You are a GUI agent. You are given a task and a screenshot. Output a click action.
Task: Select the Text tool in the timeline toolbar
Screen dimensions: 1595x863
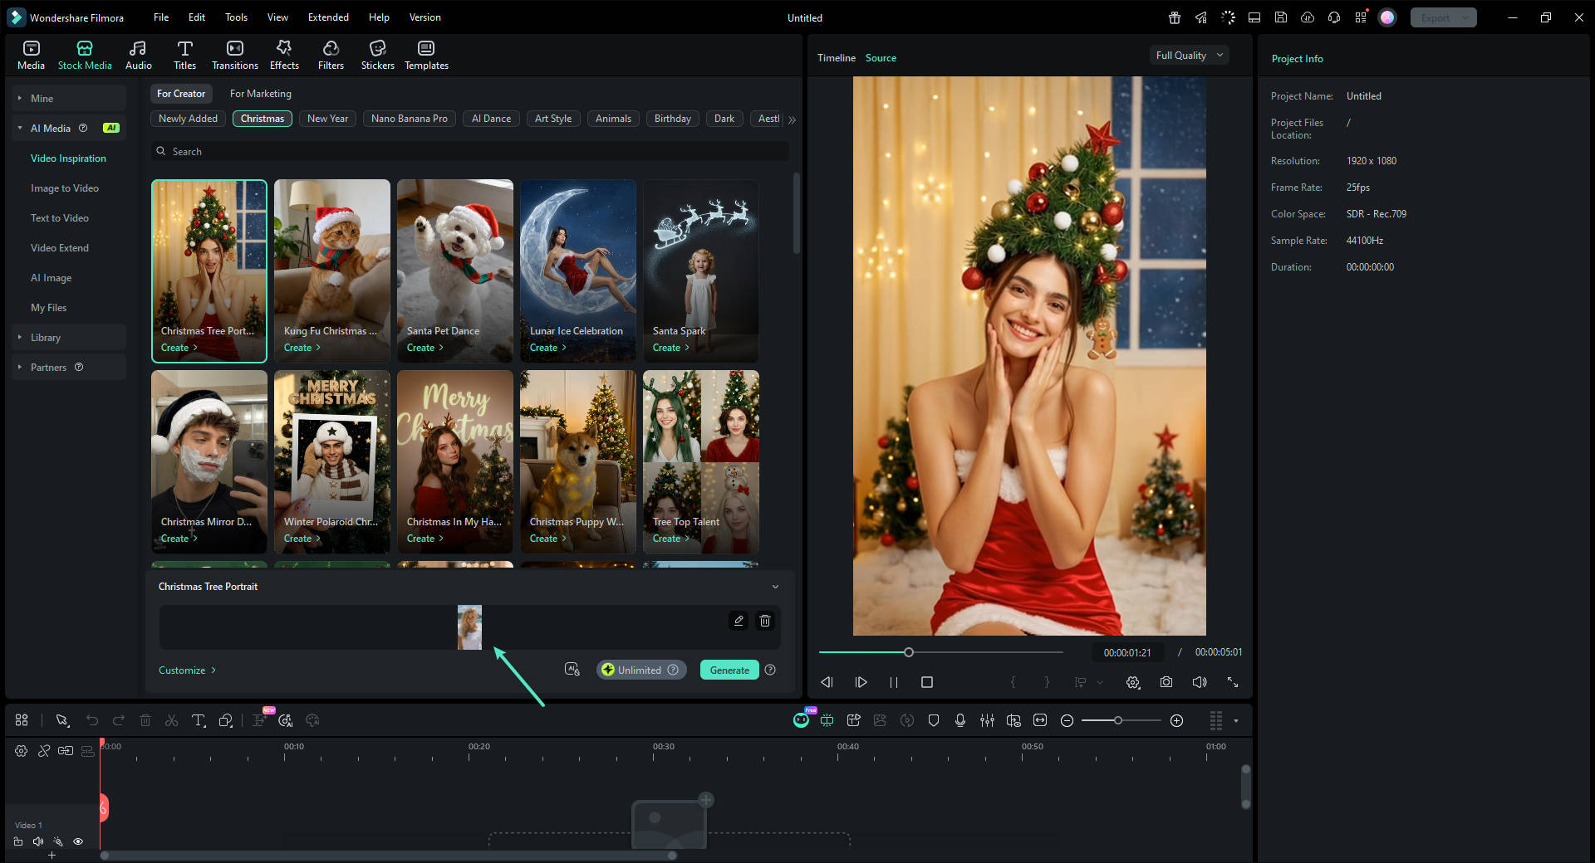198,720
